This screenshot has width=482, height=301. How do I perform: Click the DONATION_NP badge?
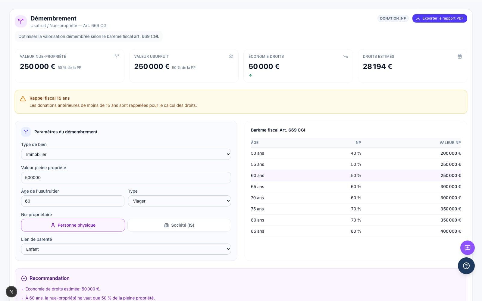(393, 18)
